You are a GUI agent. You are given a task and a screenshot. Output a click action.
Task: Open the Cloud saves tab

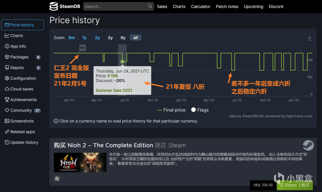click(x=22, y=89)
